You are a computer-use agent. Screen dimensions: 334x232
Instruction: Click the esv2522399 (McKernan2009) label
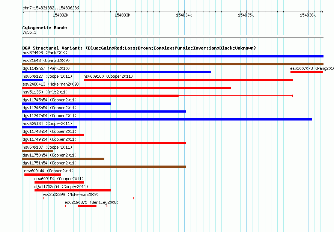point(71,194)
